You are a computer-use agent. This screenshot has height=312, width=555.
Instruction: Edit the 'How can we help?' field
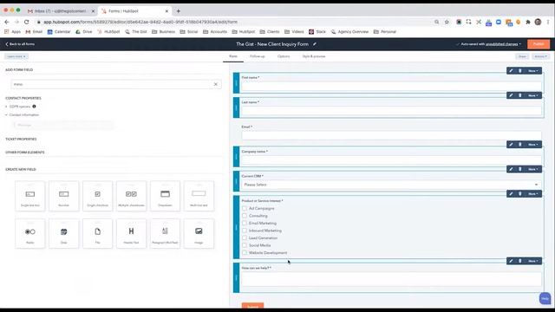coord(511,261)
